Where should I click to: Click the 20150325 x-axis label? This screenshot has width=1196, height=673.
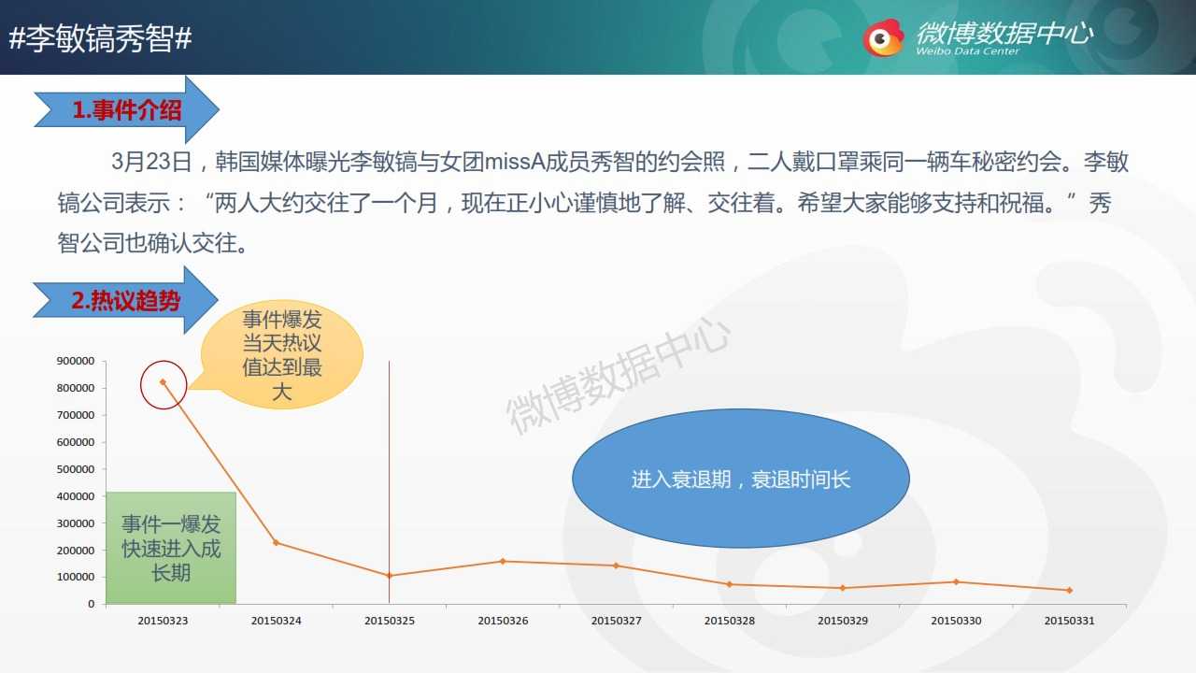389,621
